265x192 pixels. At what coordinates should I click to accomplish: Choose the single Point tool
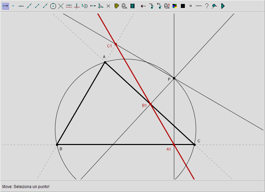coord(13,6)
